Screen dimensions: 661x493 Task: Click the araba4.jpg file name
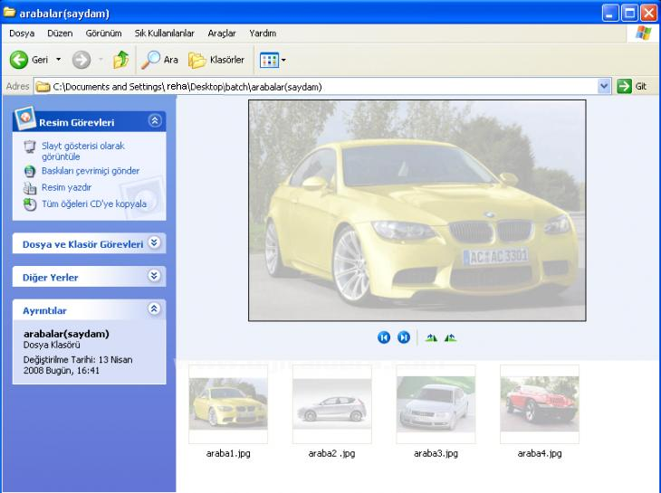[540, 453]
